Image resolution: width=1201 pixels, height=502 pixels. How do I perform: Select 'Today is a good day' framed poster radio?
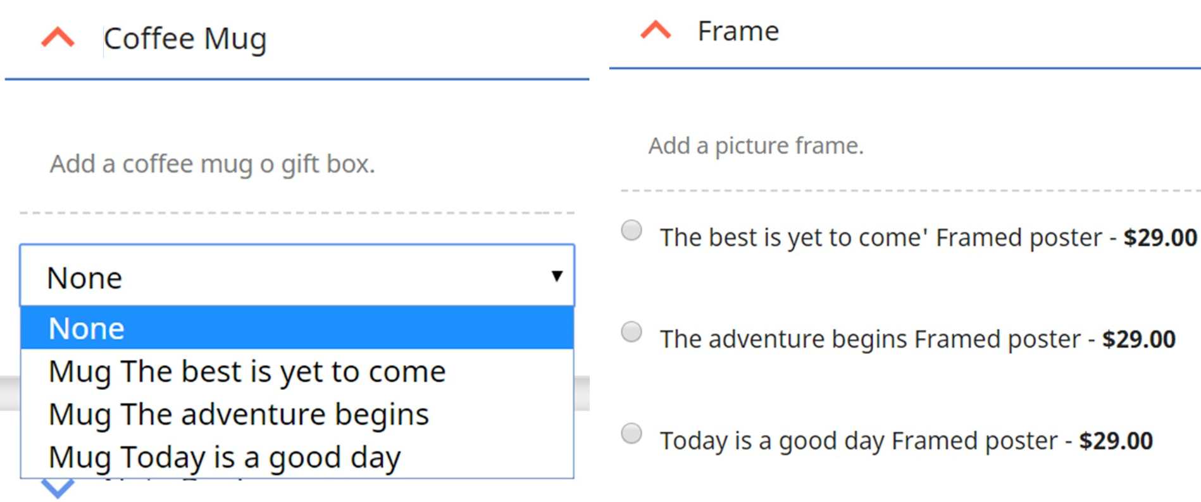pyautogui.click(x=631, y=434)
